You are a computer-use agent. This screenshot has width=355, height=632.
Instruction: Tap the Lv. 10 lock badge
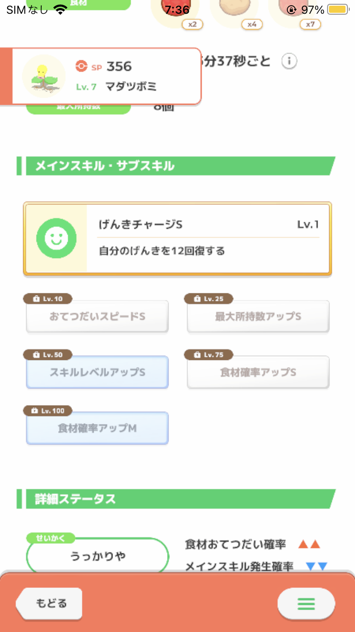49,299
